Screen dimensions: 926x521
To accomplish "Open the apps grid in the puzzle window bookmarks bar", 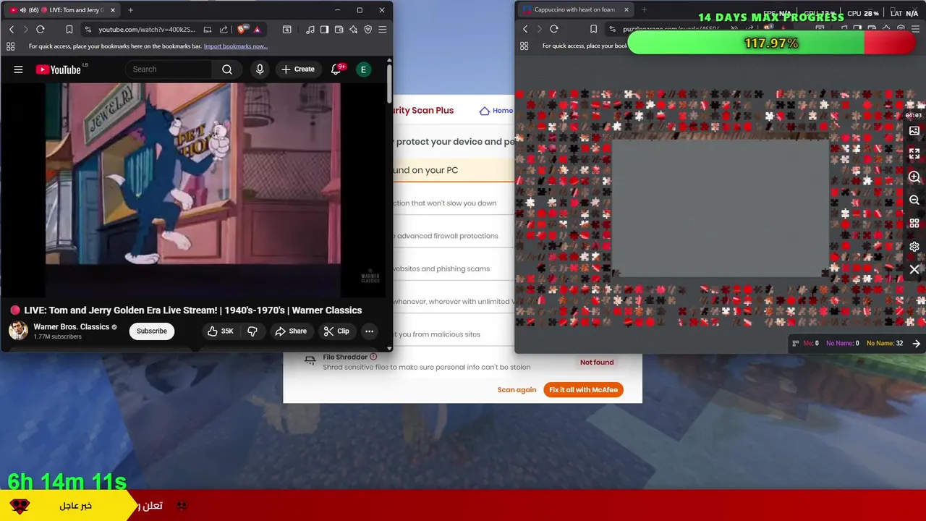I will point(524,46).
